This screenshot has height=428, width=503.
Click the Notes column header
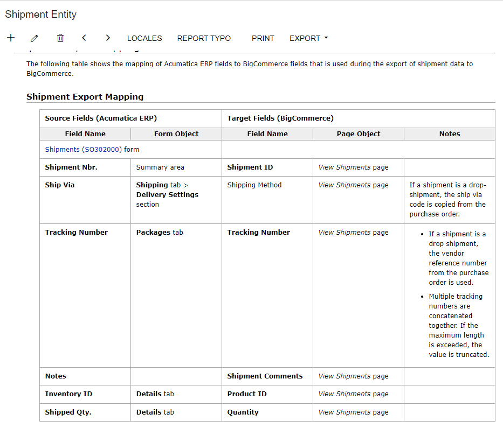450,134
